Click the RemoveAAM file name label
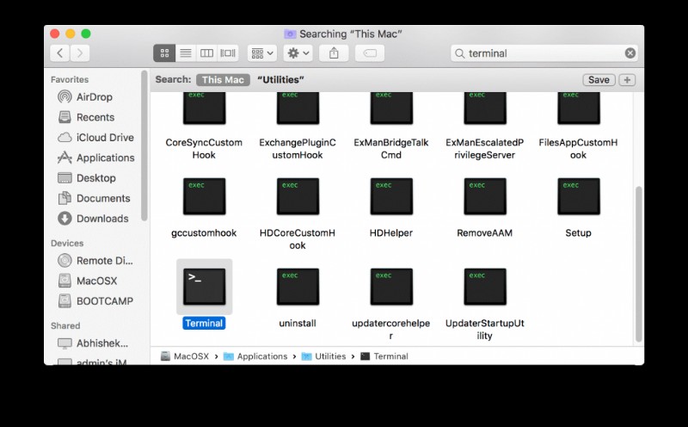This screenshot has height=427, width=688. click(x=485, y=232)
